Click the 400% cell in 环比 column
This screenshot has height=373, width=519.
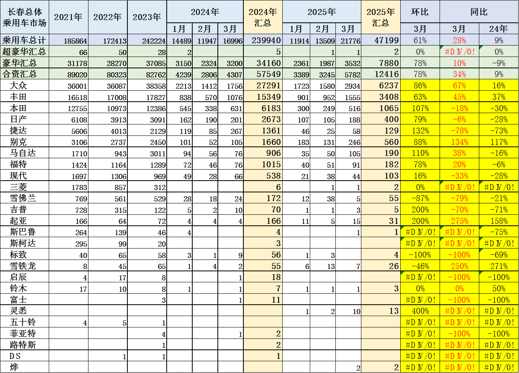coord(420,311)
